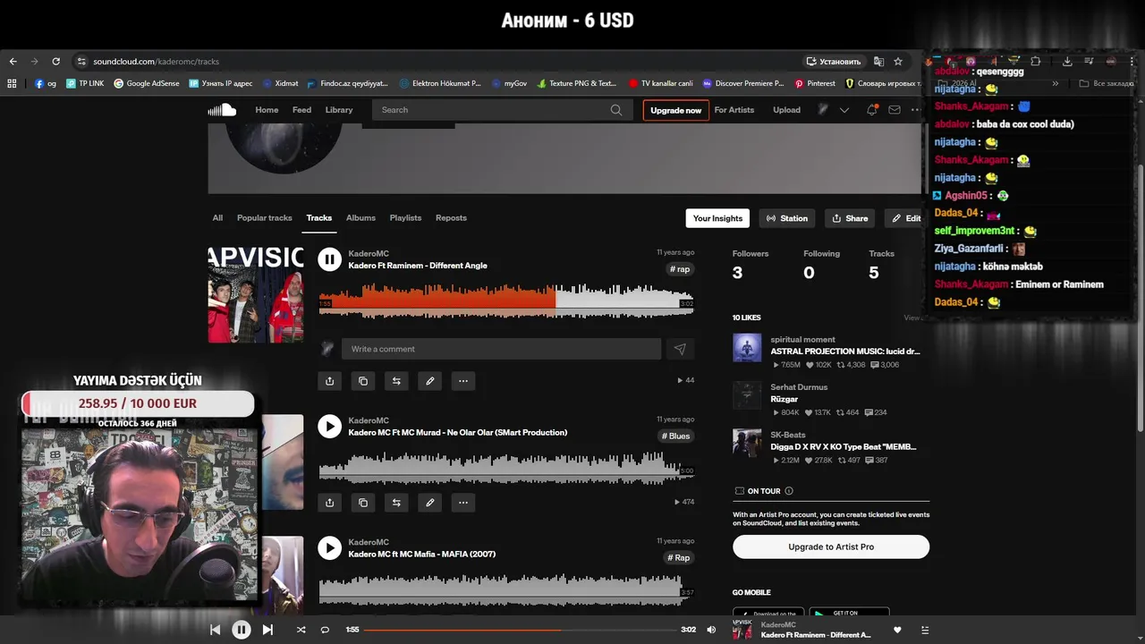Pause playback in the bottom player bar

click(x=242, y=630)
